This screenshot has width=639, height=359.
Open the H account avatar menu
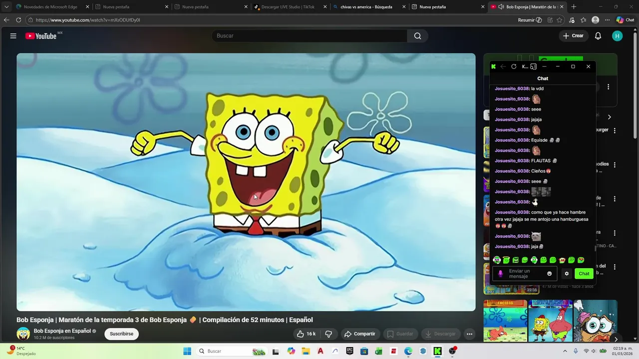click(x=618, y=36)
